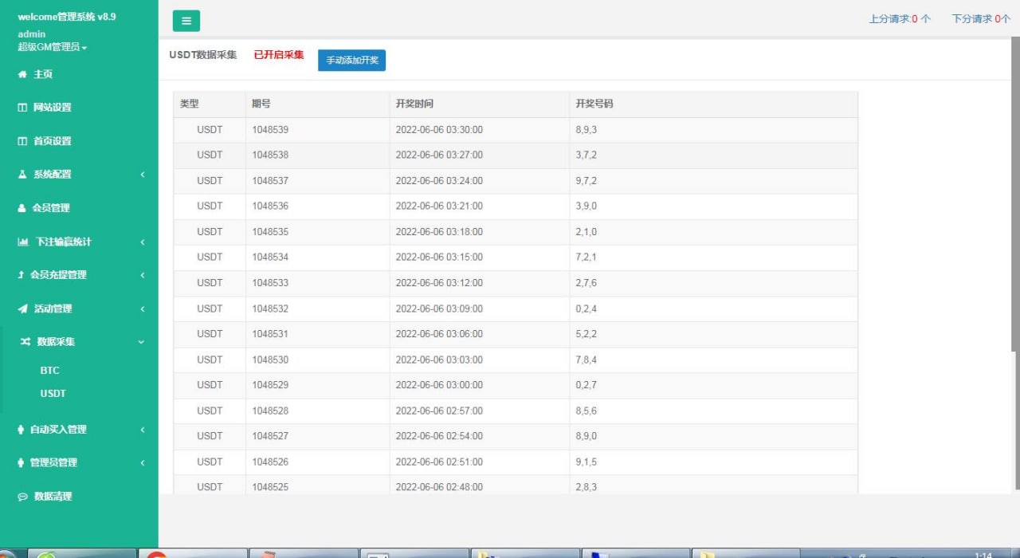Click the home icon beside 主页
Image resolution: width=1020 pixels, height=558 pixels.
(22, 74)
